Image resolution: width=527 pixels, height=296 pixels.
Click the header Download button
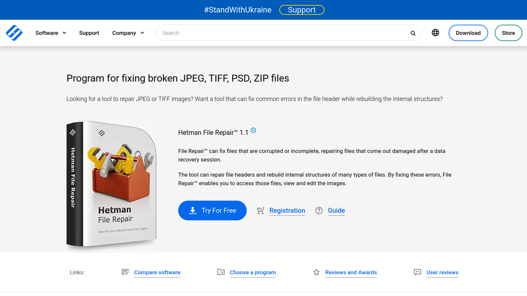[468, 33]
